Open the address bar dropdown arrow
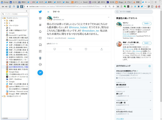 [x=103, y=7]
